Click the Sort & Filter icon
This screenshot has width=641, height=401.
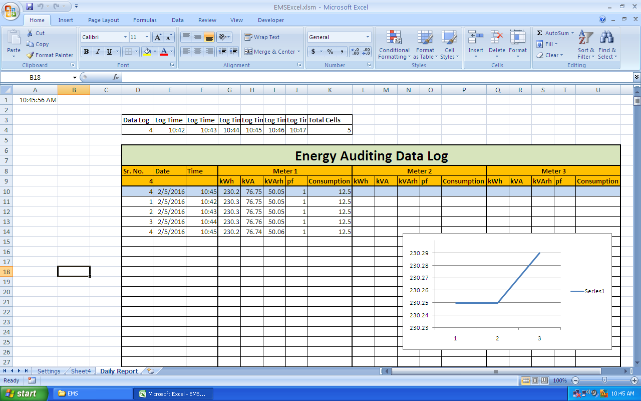[x=585, y=45]
